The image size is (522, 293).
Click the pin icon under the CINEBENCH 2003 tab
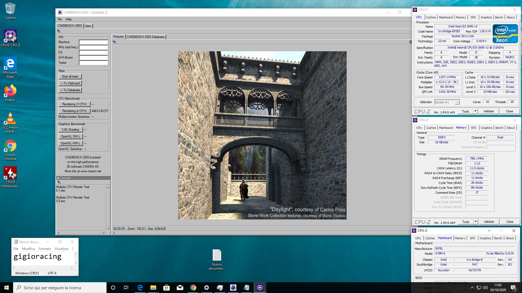(59, 31)
